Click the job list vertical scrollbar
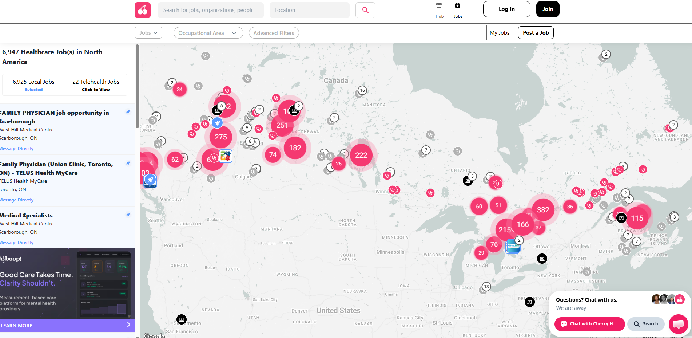The height and width of the screenshot is (338, 692). tap(137, 84)
